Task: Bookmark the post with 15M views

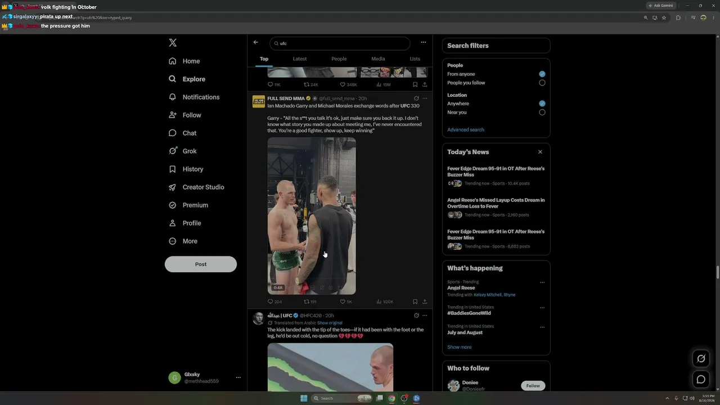Action: point(415,85)
